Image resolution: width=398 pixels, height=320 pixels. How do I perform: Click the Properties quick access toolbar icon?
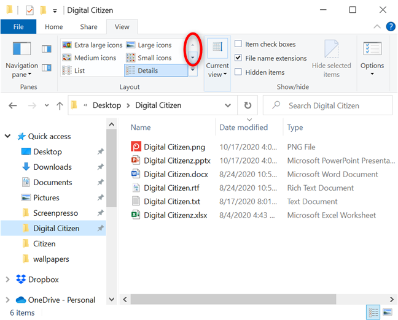29,10
